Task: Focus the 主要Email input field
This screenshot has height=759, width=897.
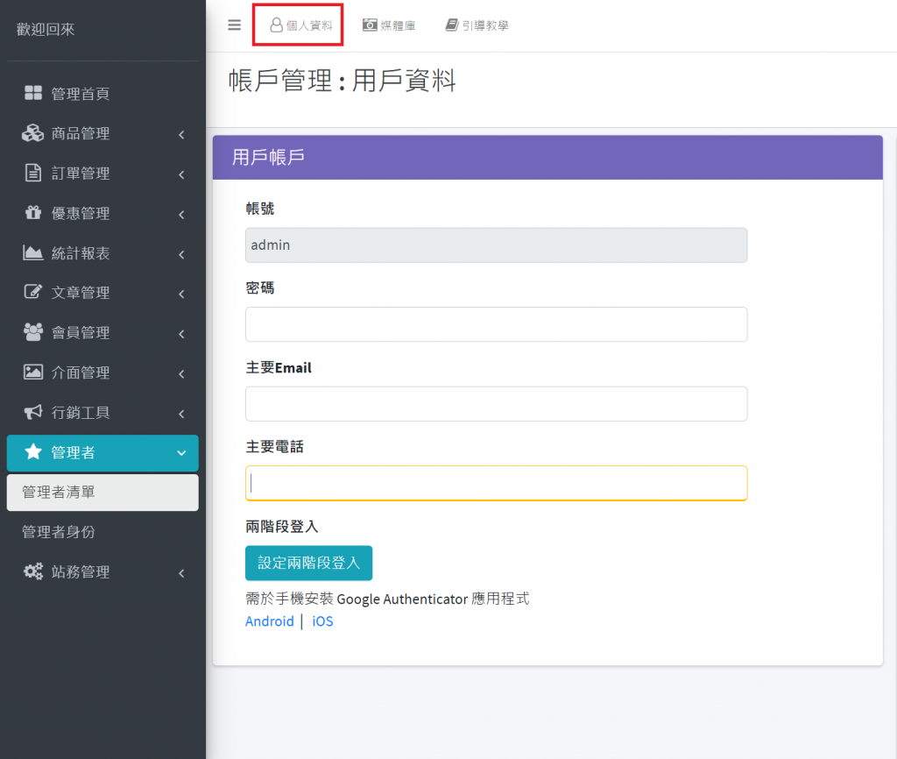Action: [496, 403]
